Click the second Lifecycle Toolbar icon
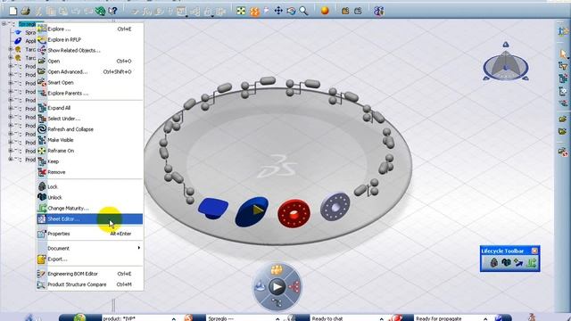Viewport: 571px width, 321px height. (x=506, y=262)
